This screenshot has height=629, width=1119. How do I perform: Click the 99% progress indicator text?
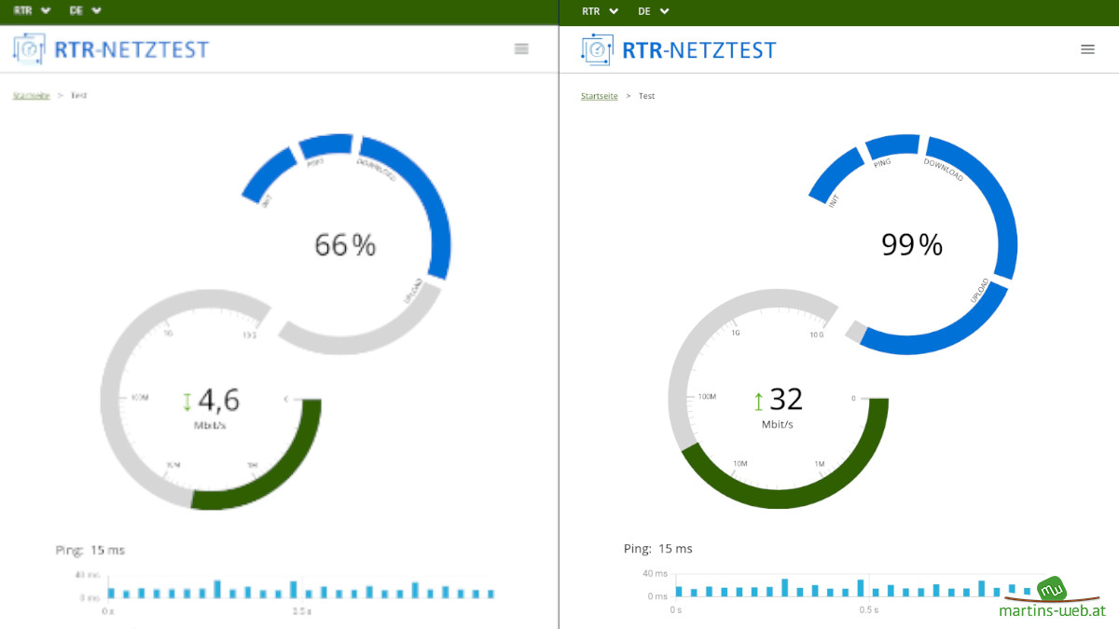click(x=911, y=245)
